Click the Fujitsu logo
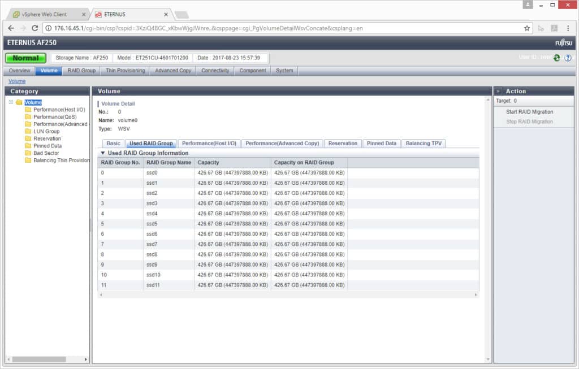 pyautogui.click(x=564, y=43)
